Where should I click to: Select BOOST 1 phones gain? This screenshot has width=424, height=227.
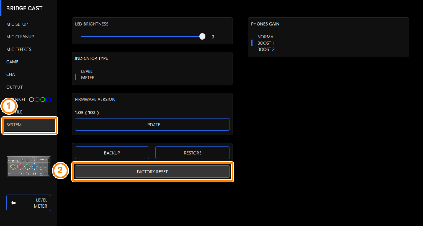pos(266,43)
